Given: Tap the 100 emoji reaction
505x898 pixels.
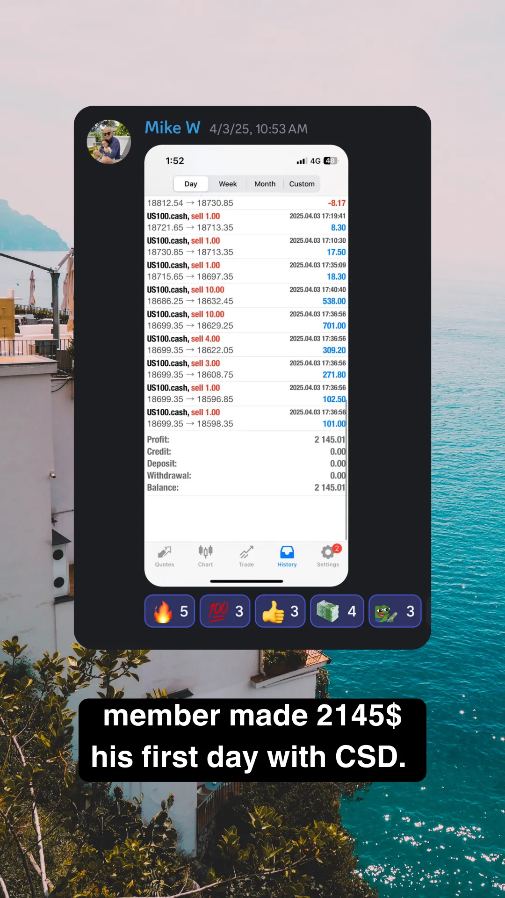Looking at the screenshot, I should pyautogui.click(x=225, y=611).
